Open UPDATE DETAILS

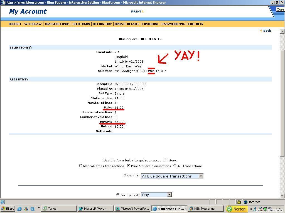(127, 24)
